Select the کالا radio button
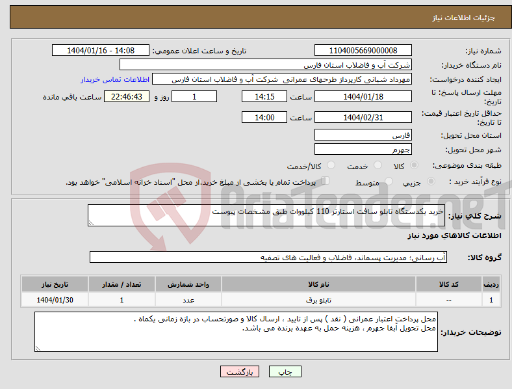The height and width of the screenshot is (389, 512). (x=414, y=165)
